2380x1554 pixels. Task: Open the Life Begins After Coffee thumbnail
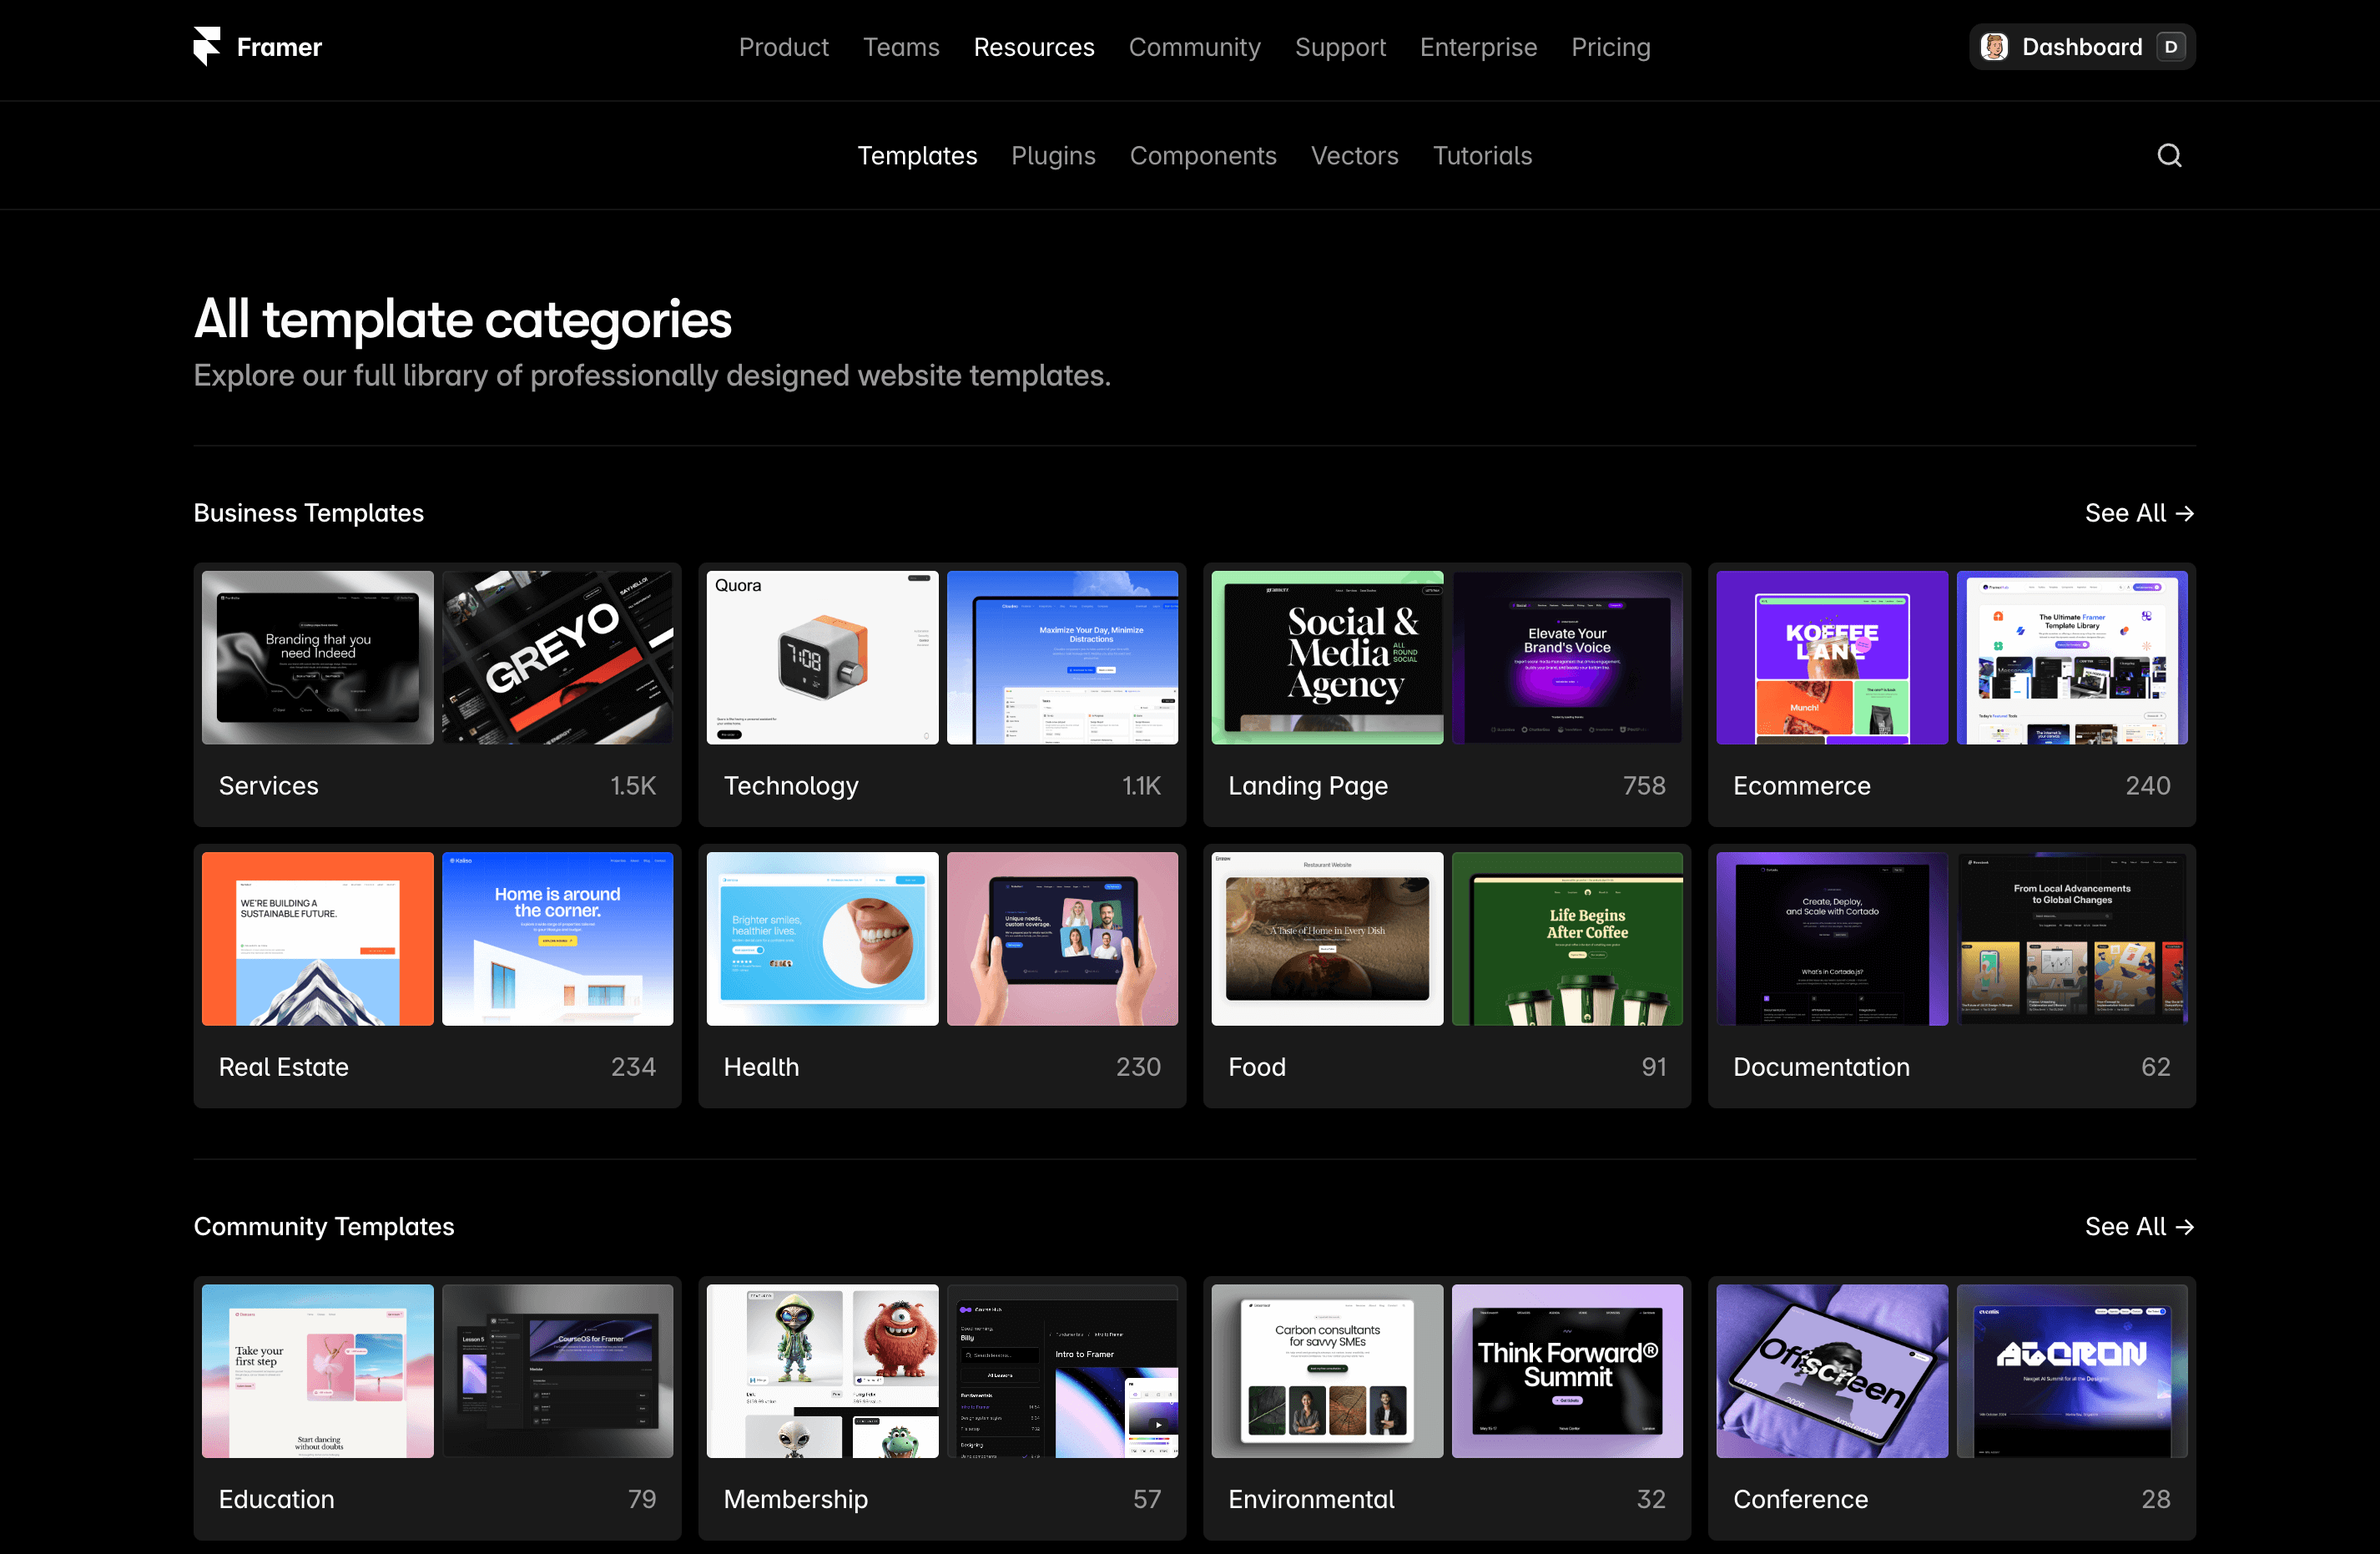coord(1566,938)
